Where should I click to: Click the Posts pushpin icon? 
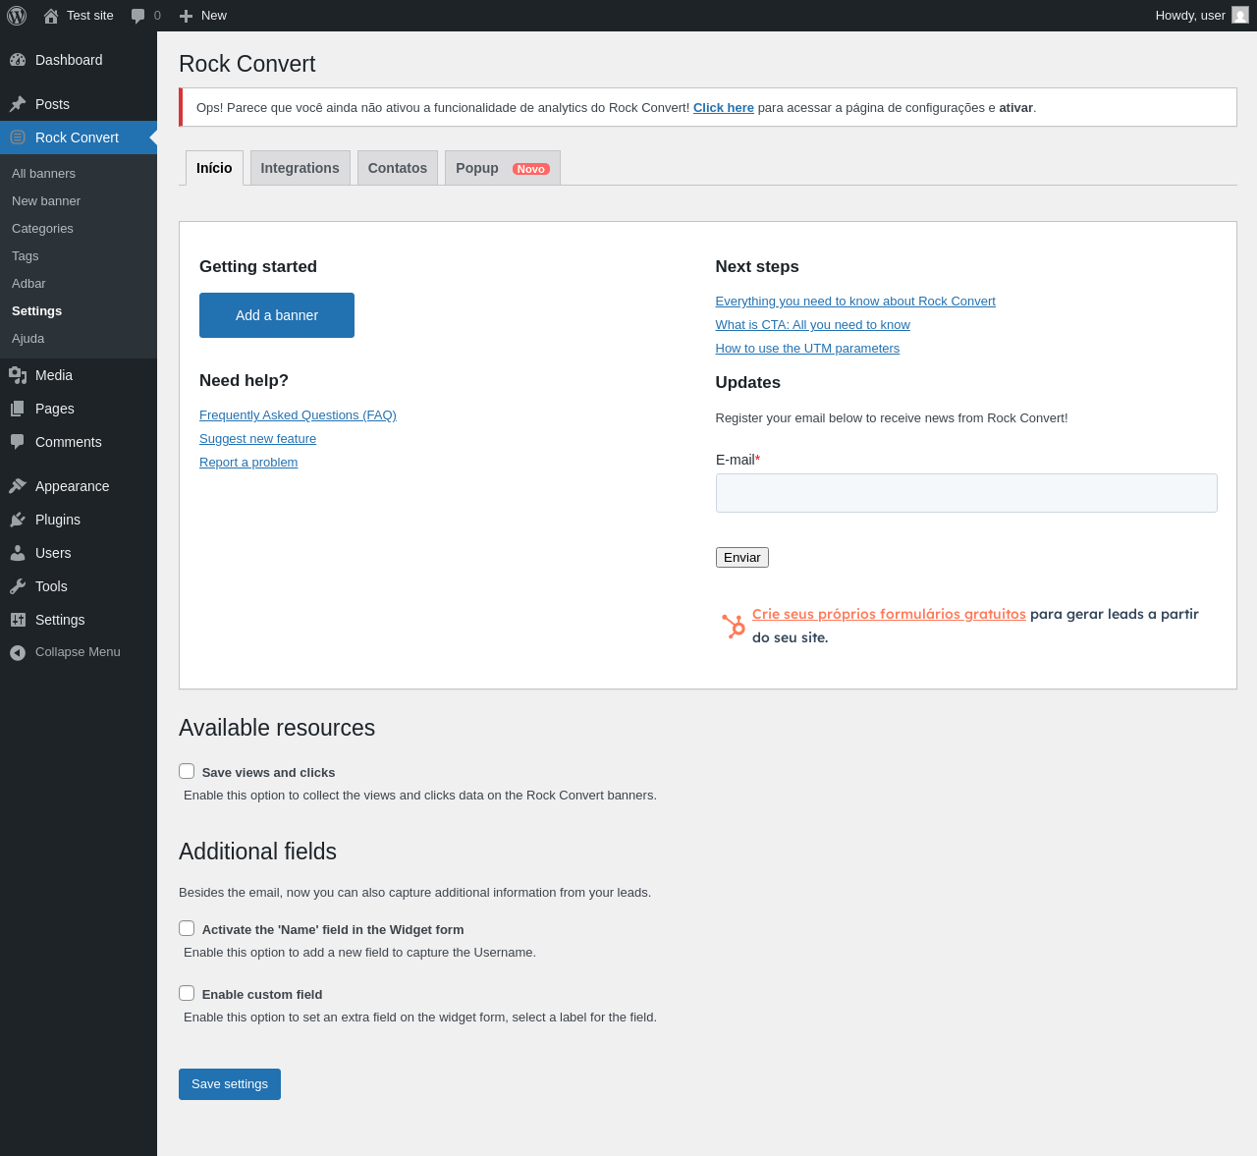(x=18, y=104)
